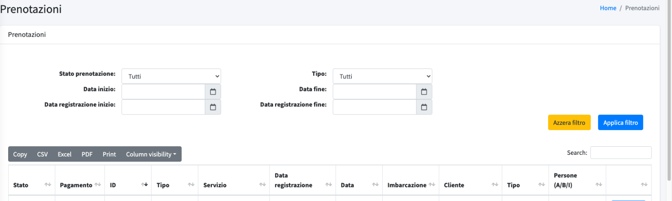
Task: Sort by Tipo column after Cliente
Action: click(541, 185)
